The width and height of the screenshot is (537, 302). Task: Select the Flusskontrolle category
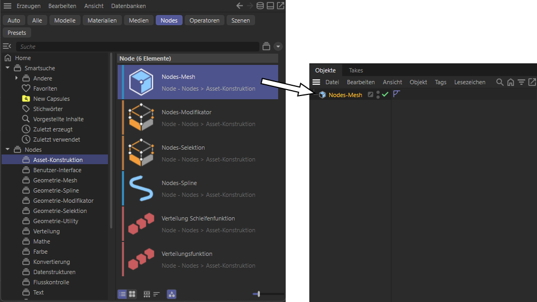(x=51, y=282)
